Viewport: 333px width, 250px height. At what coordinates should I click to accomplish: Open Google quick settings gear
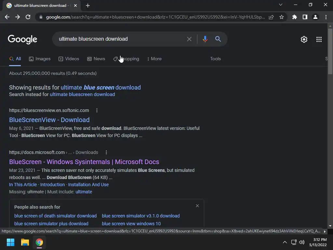304,39
